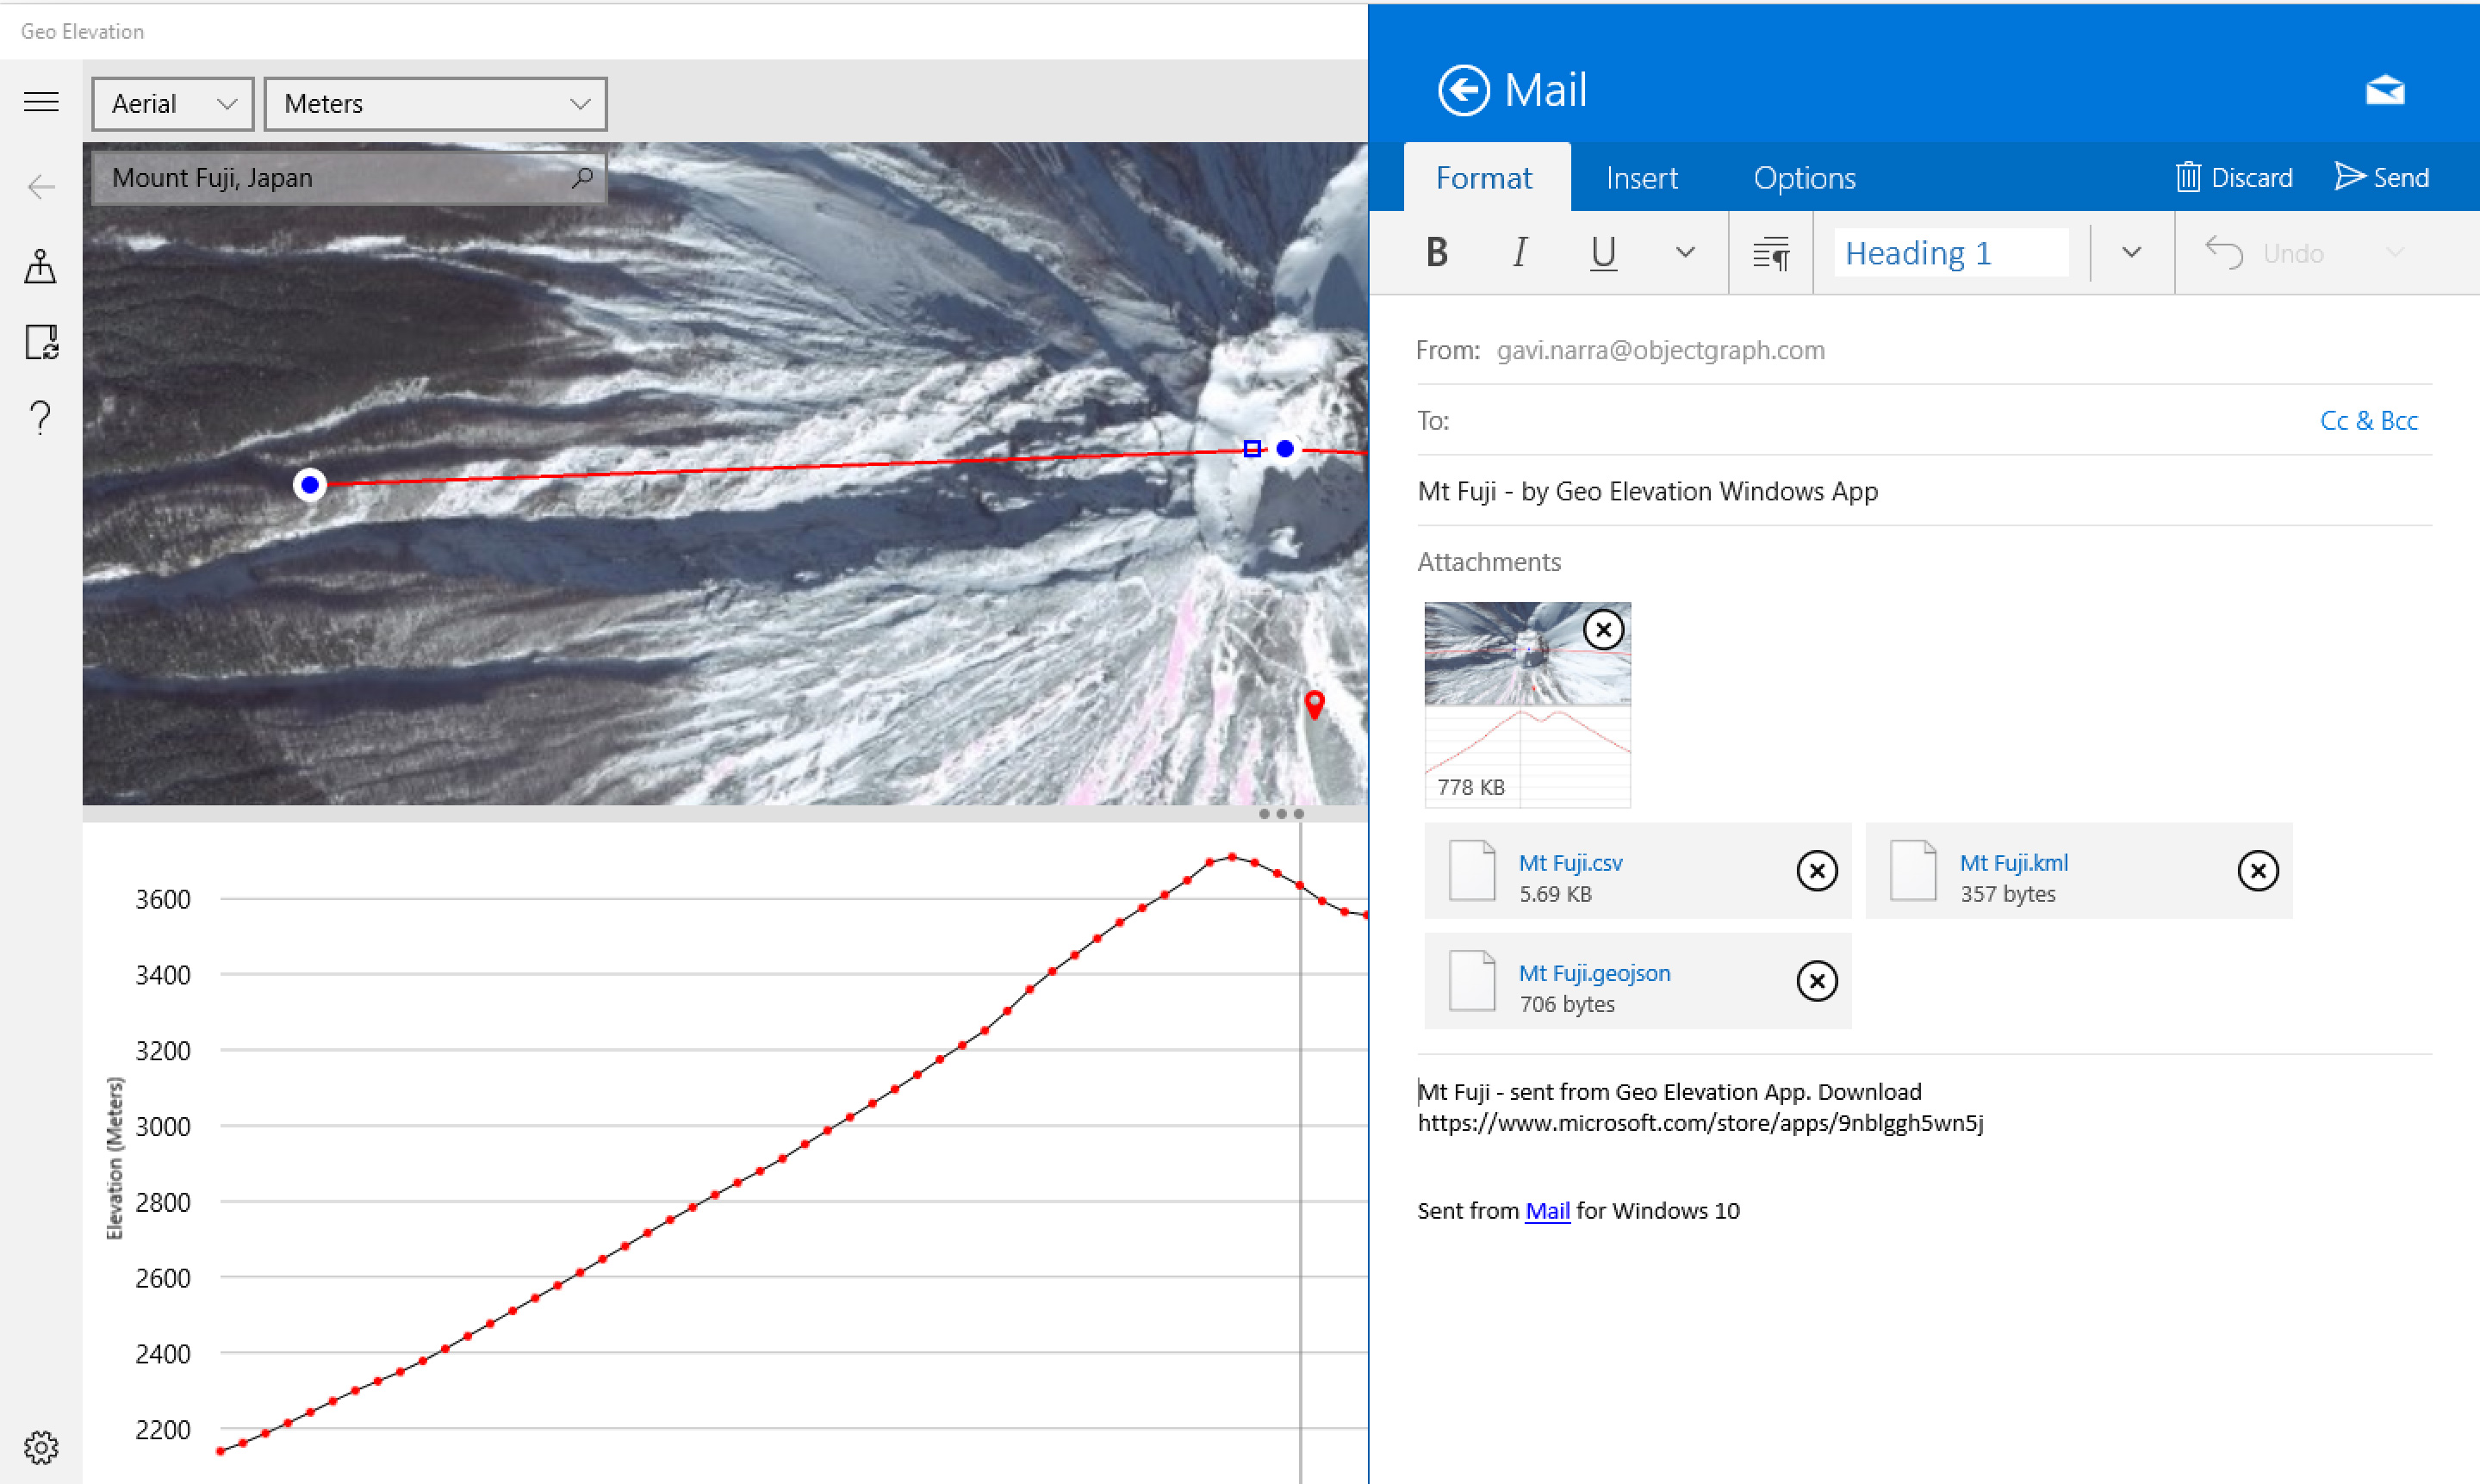Expand the Heading 1 styles dropdown

pyautogui.click(x=2131, y=253)
